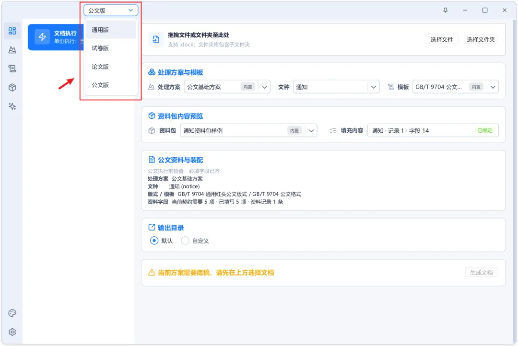Expand the 处理方案 dropdown arrow

[x=264, y=87]
